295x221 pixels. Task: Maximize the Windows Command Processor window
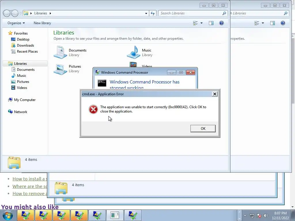181,72
